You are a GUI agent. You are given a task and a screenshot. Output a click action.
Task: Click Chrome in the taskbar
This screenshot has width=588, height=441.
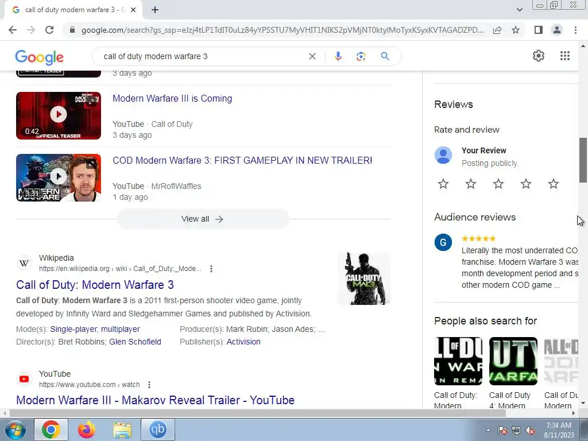point(51,430)
